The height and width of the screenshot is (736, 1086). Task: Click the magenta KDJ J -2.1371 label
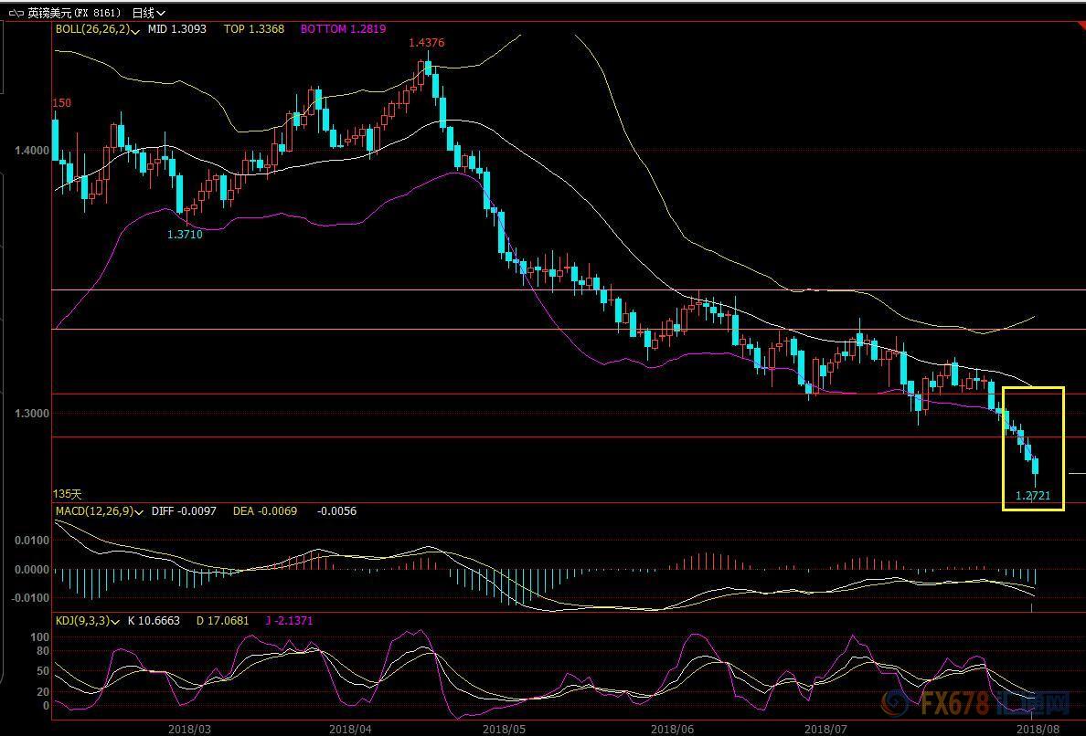pos(289,621)
